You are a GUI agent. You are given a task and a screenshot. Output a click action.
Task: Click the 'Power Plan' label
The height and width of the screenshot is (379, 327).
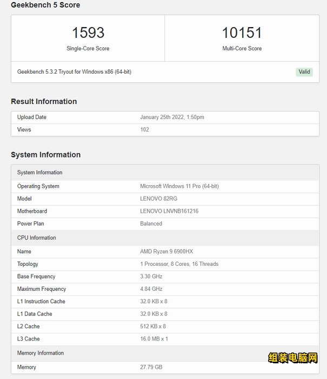click(x=31, y=224)
